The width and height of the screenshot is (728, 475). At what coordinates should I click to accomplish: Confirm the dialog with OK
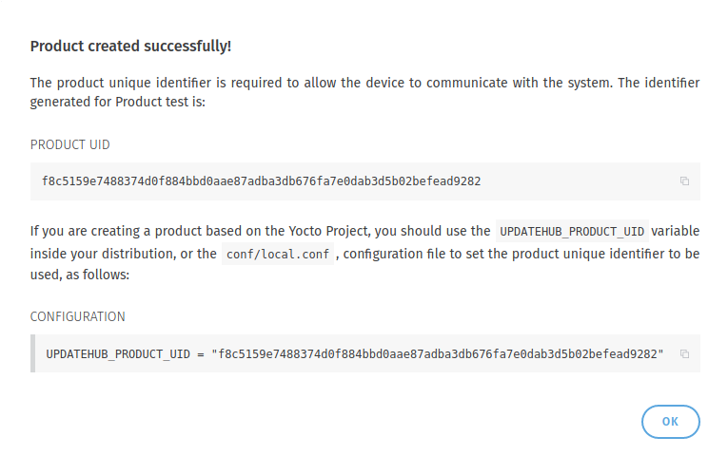[x=671, y=422]
